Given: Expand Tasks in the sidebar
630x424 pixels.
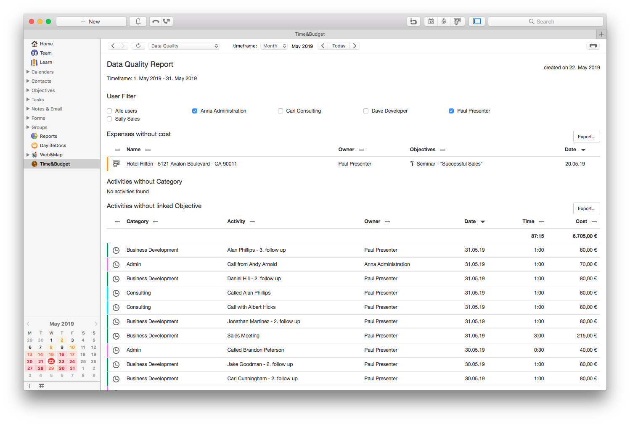Looking at the screenshot, I should point(28,100).
